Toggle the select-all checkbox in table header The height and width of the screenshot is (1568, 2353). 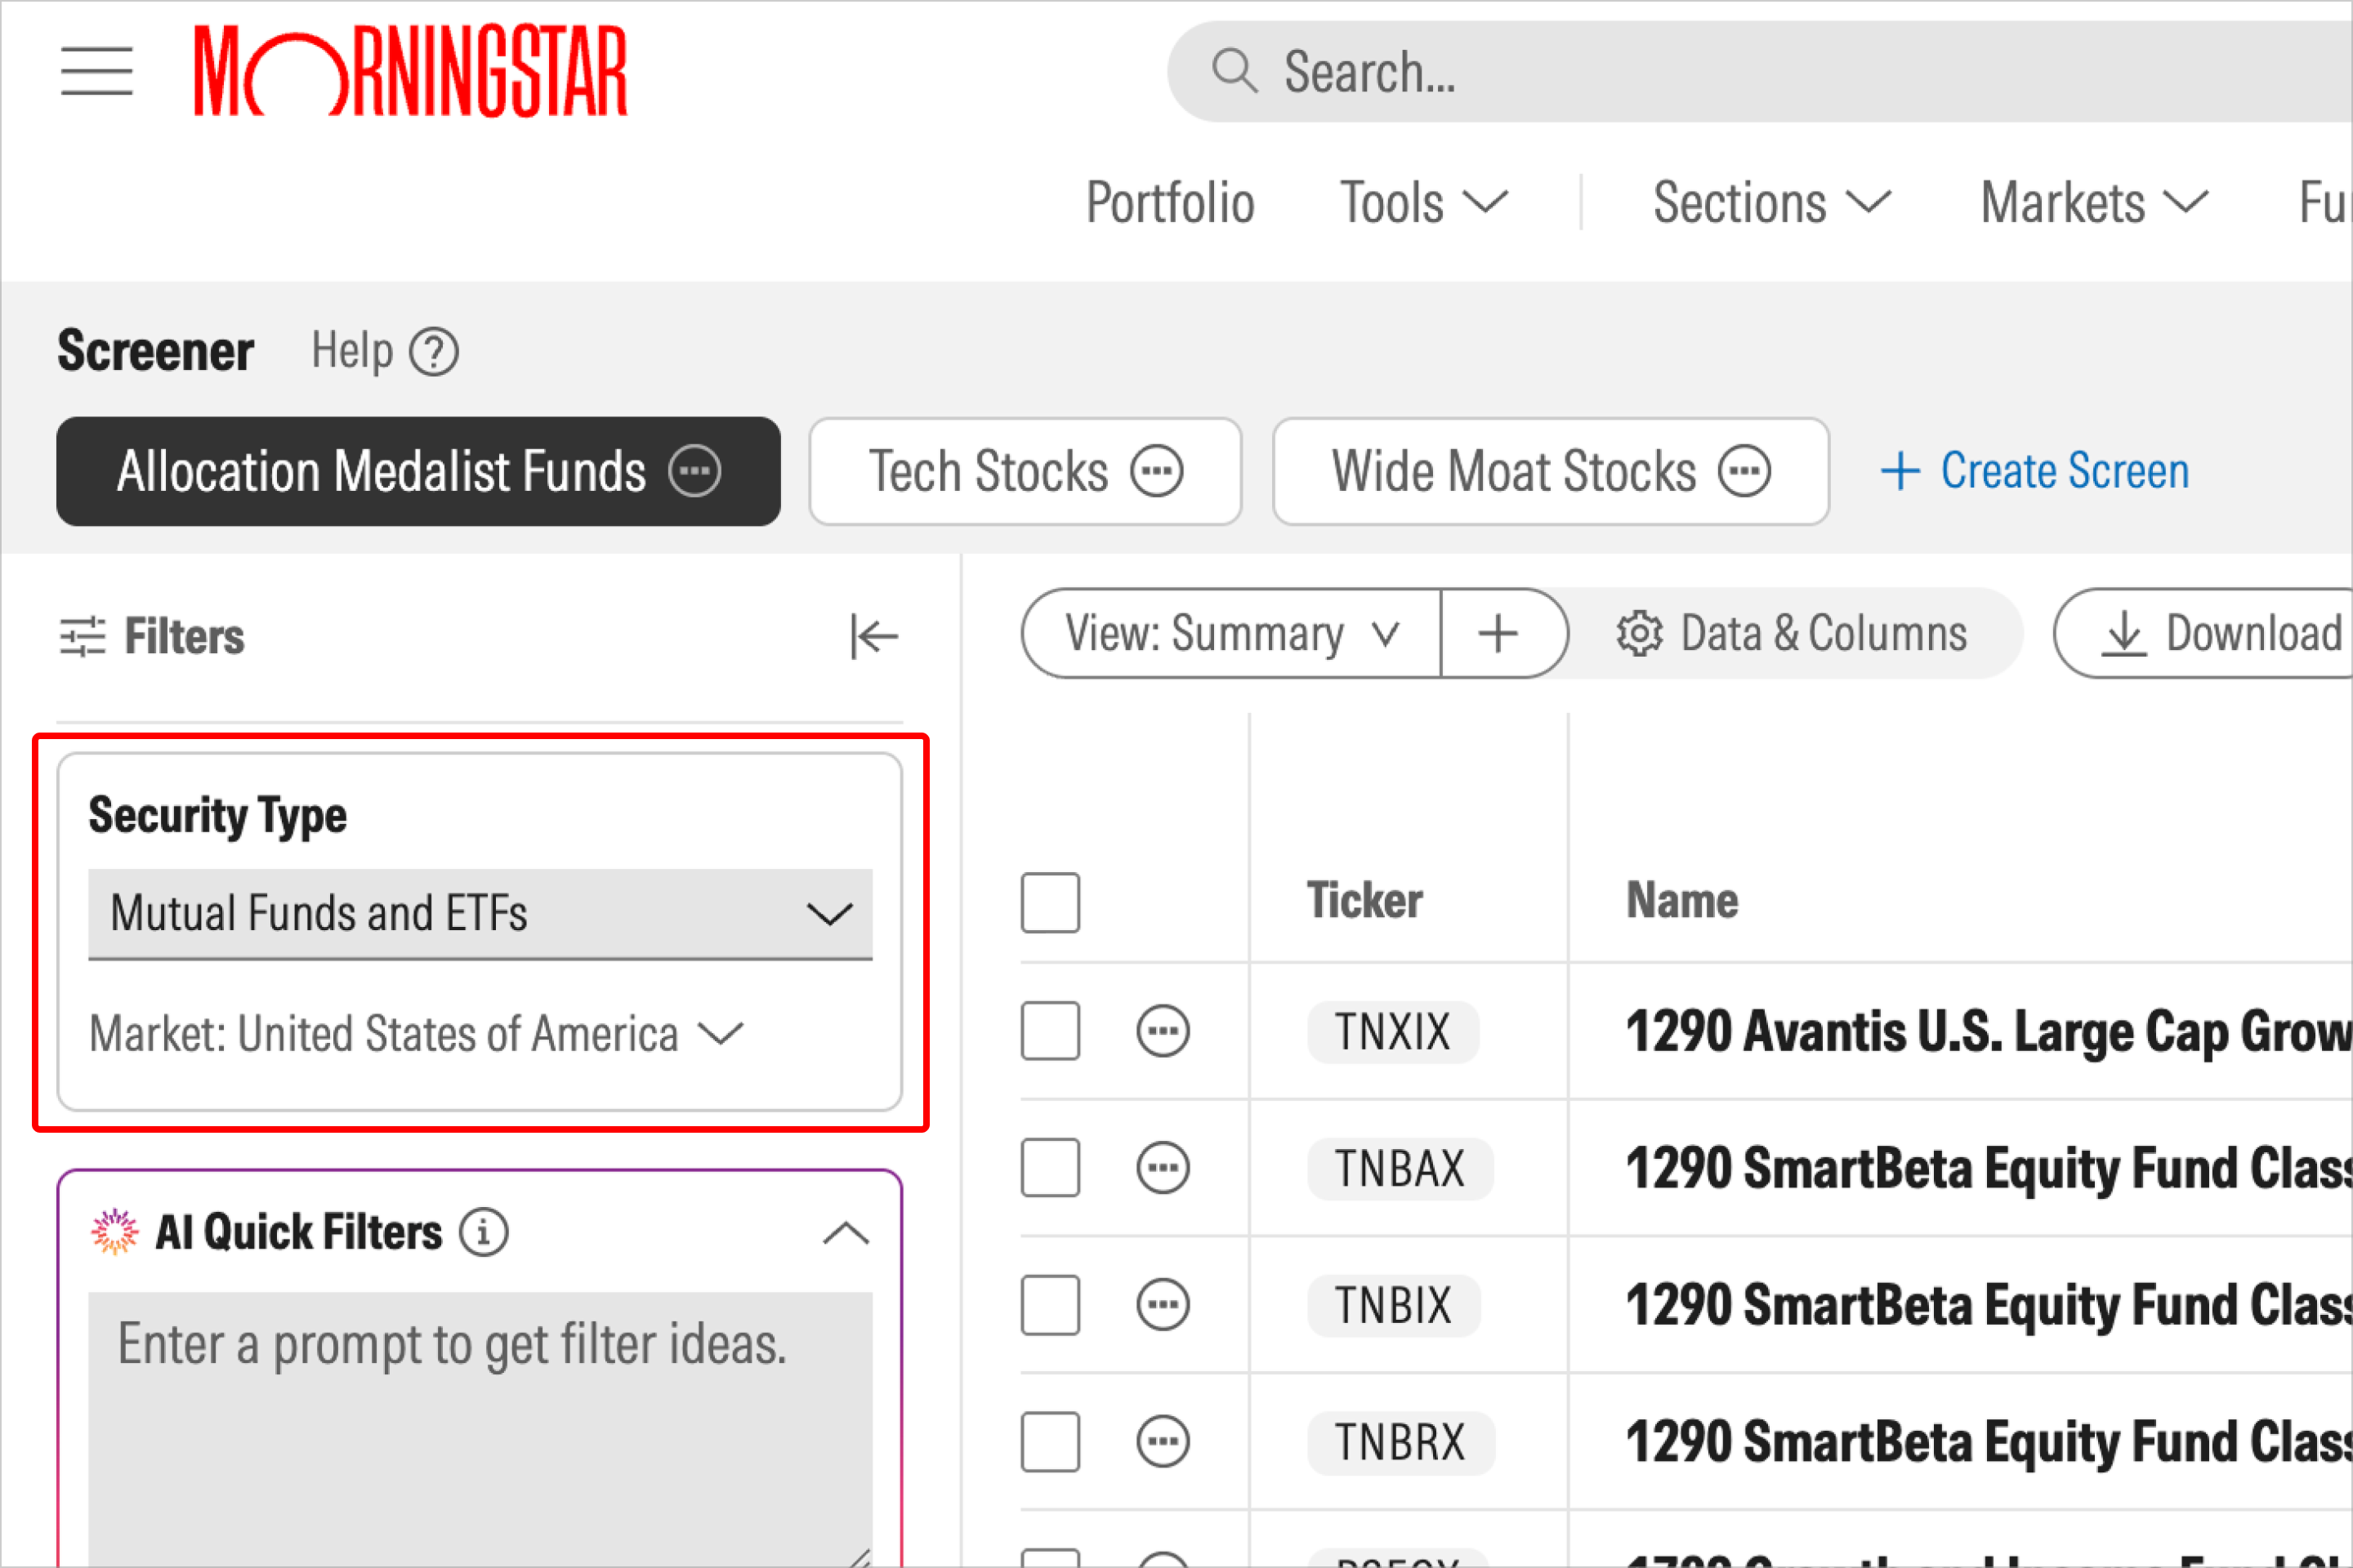(x=1051, y=902)
